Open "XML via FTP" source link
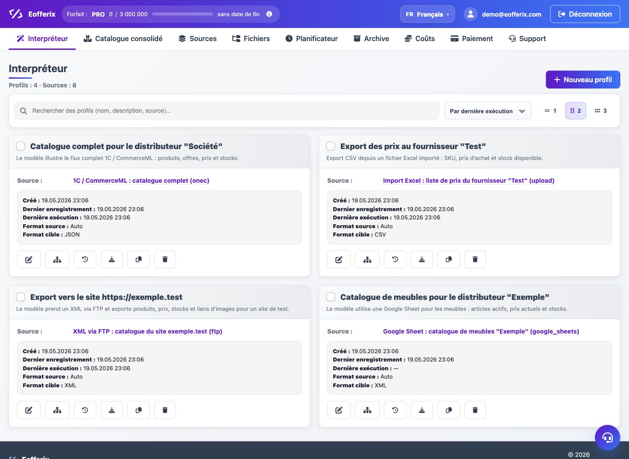 click(148, 331)
